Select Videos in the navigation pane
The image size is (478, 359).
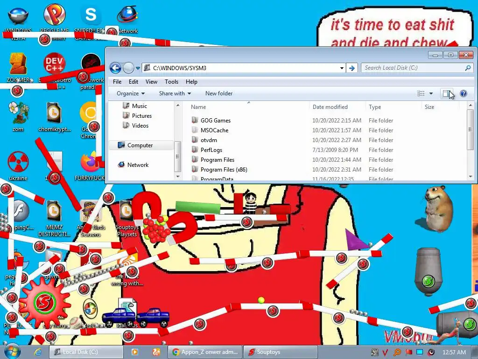140,125
